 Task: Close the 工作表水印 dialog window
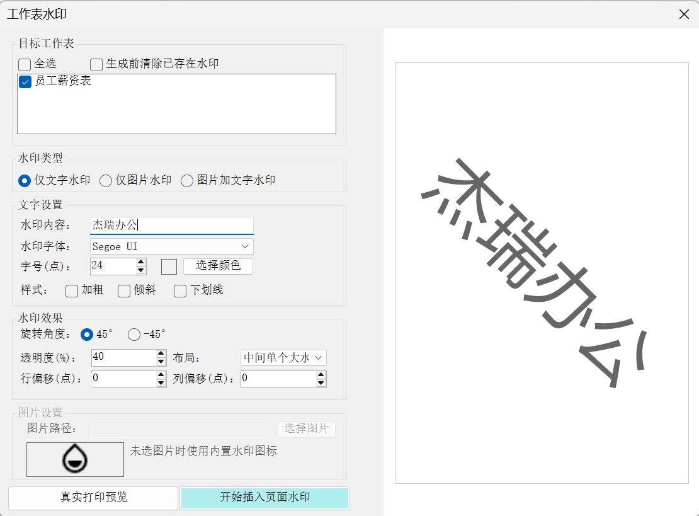pos(684,14)
